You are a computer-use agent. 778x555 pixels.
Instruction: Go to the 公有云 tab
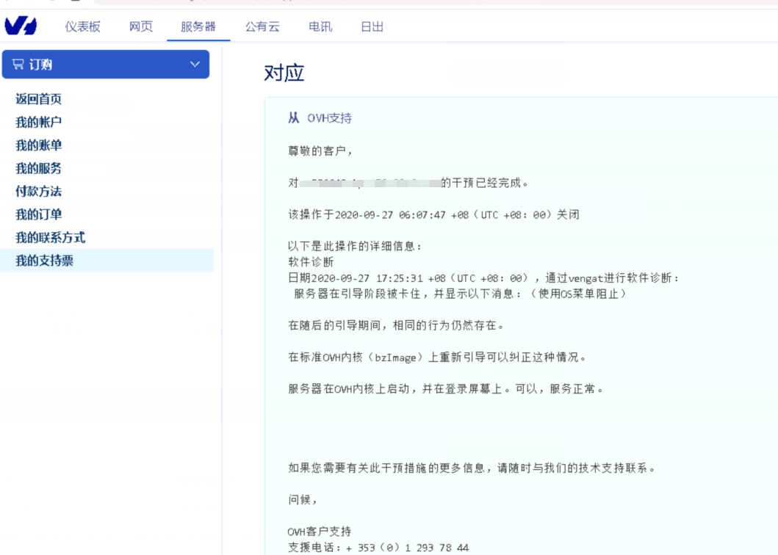click(x=262, y=26)
